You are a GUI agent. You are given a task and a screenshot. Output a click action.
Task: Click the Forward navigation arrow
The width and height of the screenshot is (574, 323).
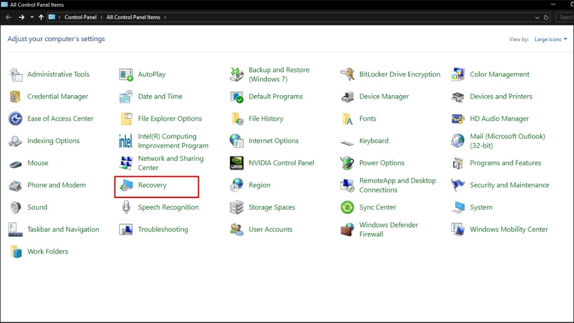click(x=22, y=17)
